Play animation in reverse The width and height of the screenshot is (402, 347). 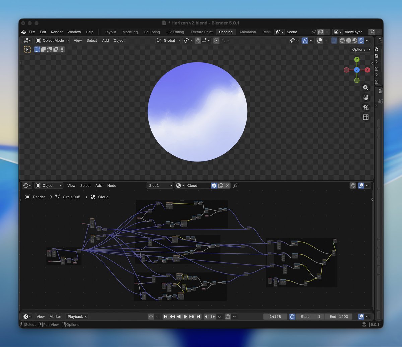tap(179, 317)
